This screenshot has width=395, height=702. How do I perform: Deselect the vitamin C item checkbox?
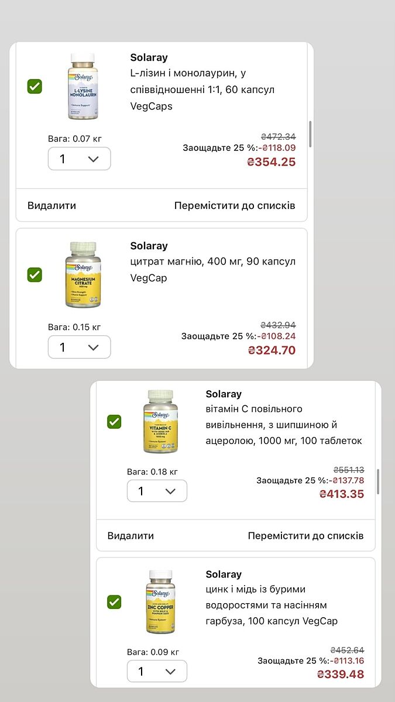114,421
